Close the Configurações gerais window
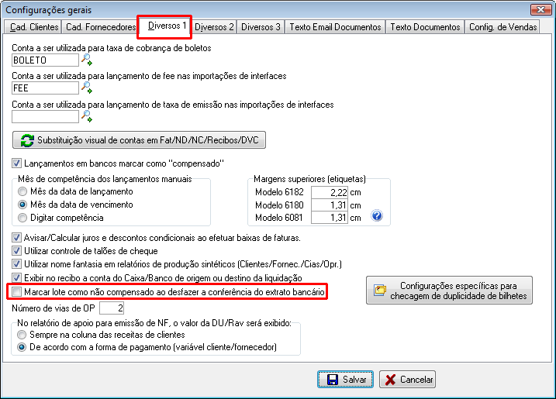This screenshot has width=556, height=399. tap(540, 9)
